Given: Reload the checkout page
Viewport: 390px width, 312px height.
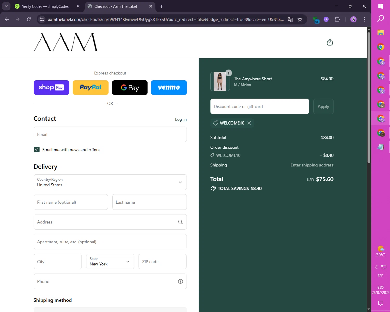Looking at the screenshot, I should point(29,19).
